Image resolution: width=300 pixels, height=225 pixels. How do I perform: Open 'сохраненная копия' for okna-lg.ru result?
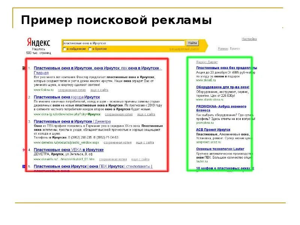(118, 114)
